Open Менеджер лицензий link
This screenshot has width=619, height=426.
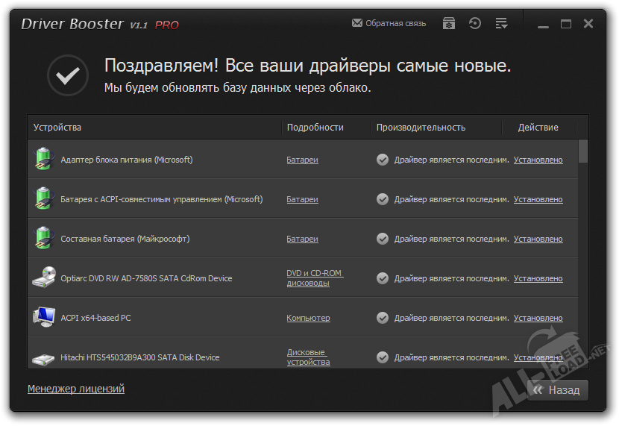(x=76, y=389)
